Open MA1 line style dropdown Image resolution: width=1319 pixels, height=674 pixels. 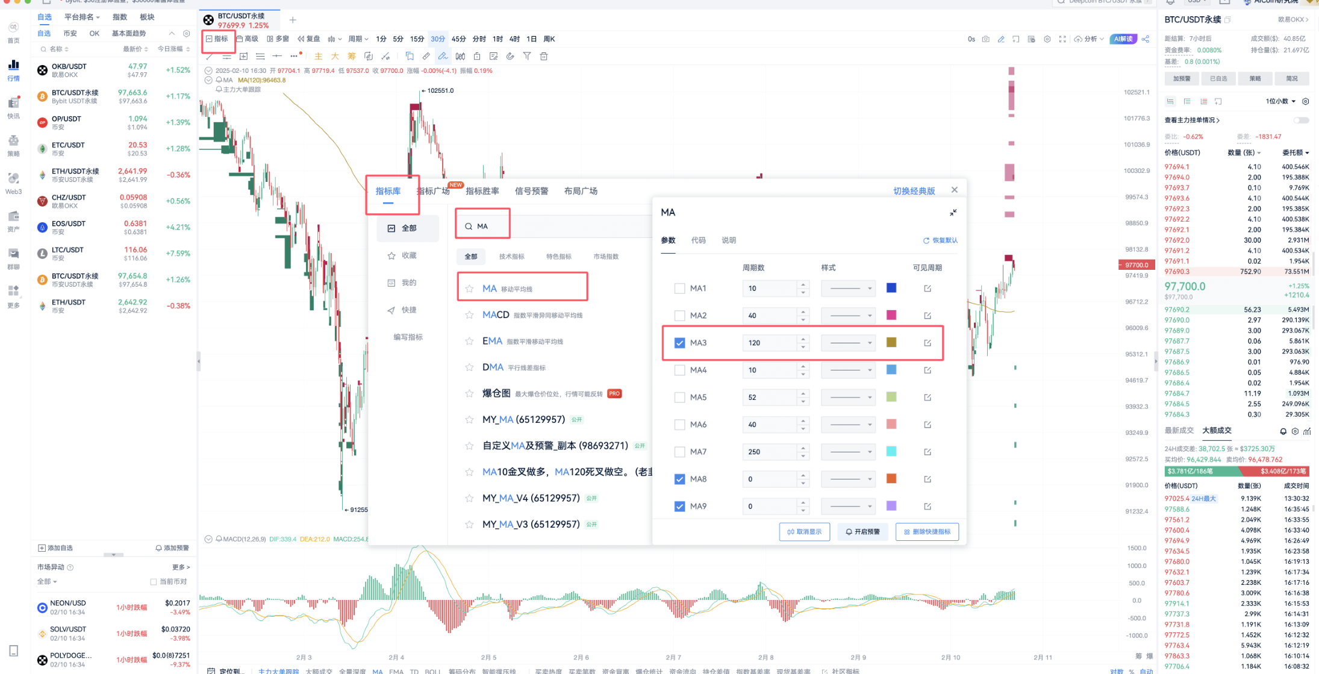coord(848,289)
